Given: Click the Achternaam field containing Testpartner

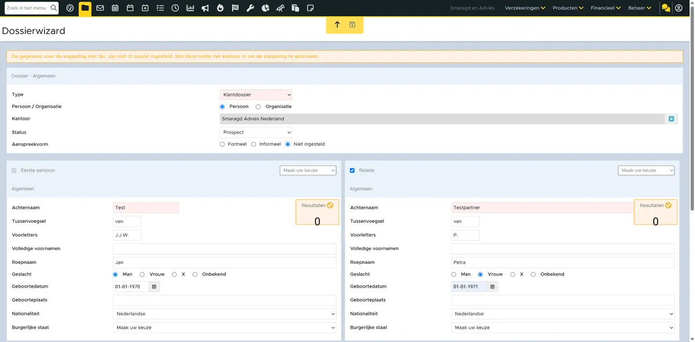Looking at the screenshot, I should click(x=542, y=207).
